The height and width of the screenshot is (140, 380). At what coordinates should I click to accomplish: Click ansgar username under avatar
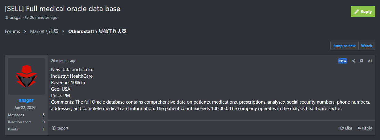coord(26,100)
